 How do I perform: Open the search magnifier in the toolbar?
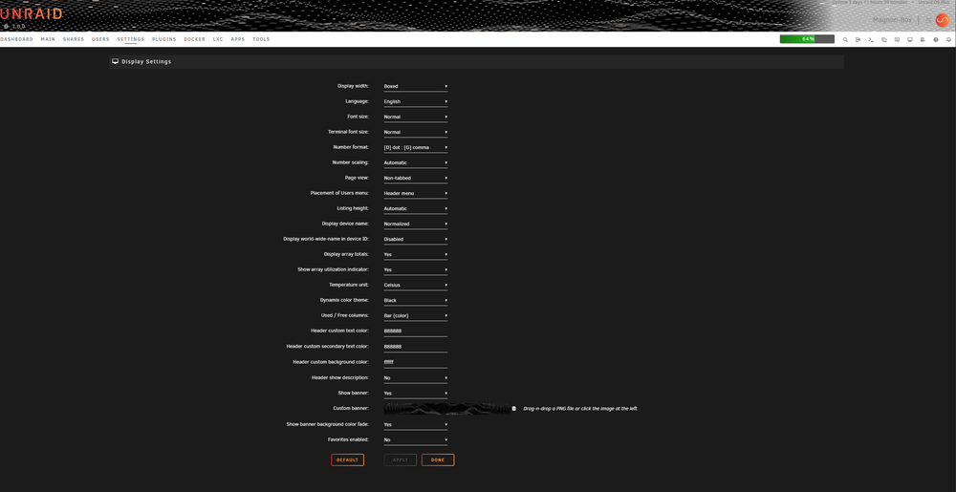(845, 39)
